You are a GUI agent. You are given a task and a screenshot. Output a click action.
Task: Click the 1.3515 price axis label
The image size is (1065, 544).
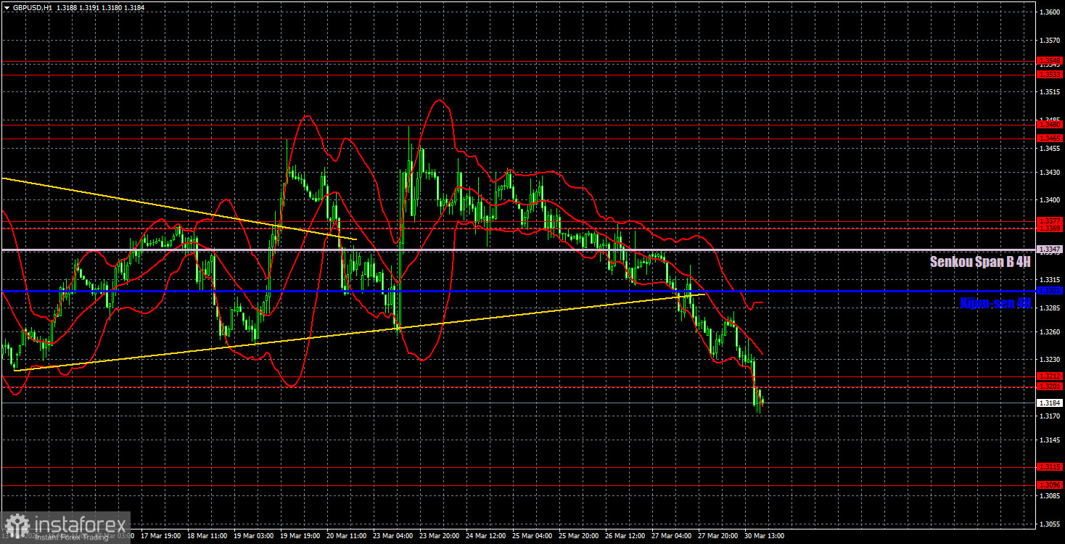pos(1050,92)
